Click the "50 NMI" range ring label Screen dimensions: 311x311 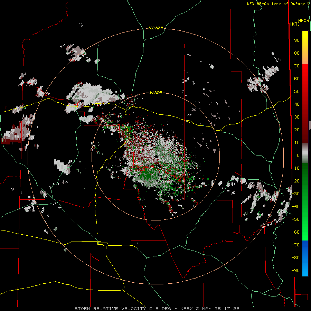[x=155, y=92]
